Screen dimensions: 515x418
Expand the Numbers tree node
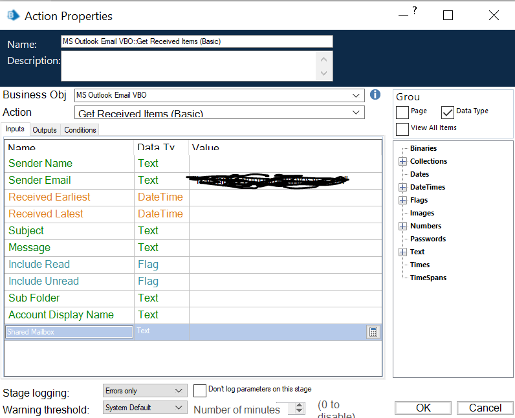(x=402, y=226)
